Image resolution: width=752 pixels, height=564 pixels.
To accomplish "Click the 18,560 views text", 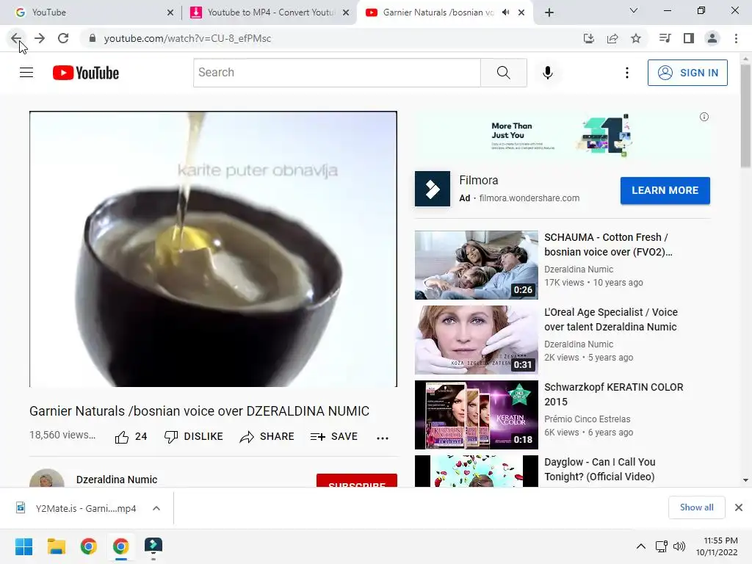I will pyautogui.click(x=62, y=435).
